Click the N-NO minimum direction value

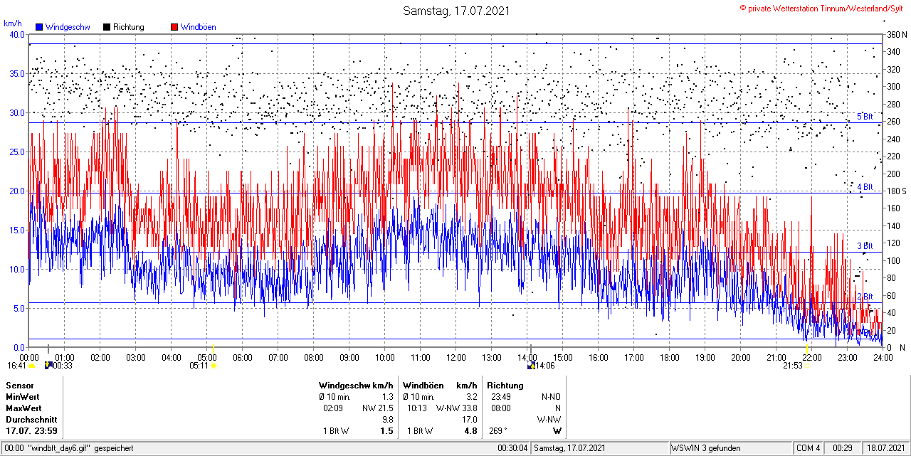click(552, 397)
